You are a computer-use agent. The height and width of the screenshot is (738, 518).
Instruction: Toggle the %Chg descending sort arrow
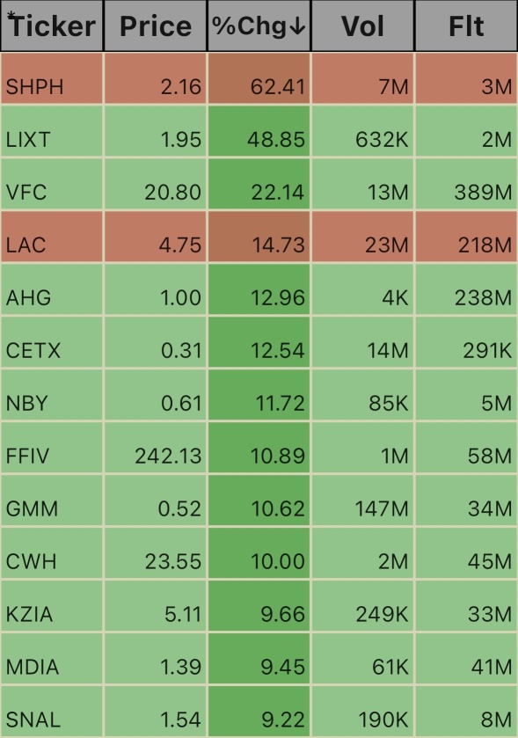point(297,26)
